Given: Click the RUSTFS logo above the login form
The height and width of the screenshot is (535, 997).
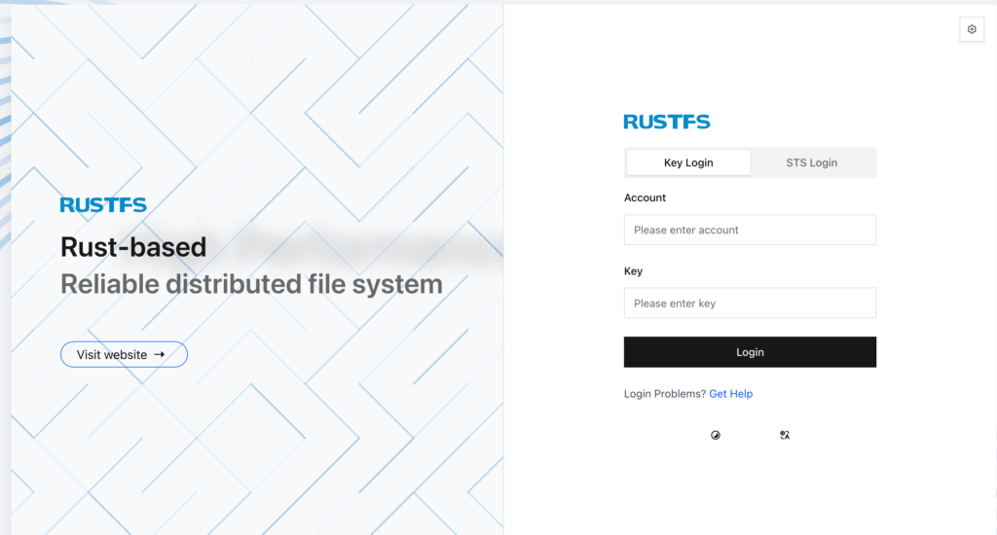Looking at the screenshot, I should click(x=667, y=122).
